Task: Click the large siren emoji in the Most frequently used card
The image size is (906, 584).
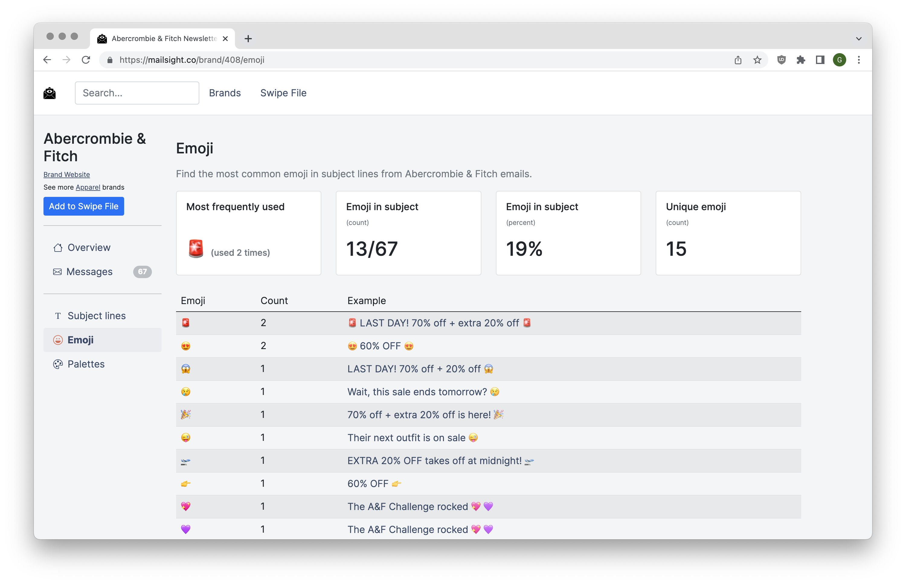Action: click(196, 249)
